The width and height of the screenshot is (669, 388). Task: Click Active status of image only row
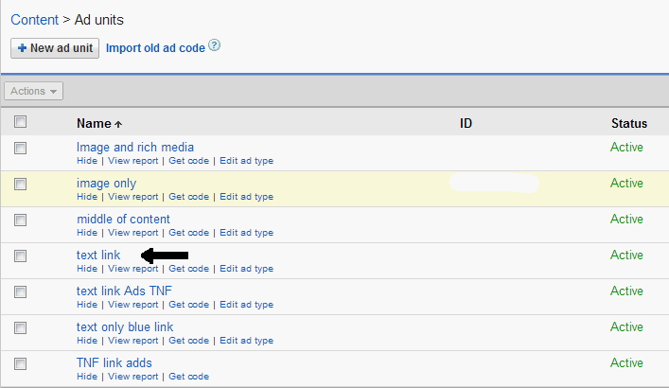626,183
